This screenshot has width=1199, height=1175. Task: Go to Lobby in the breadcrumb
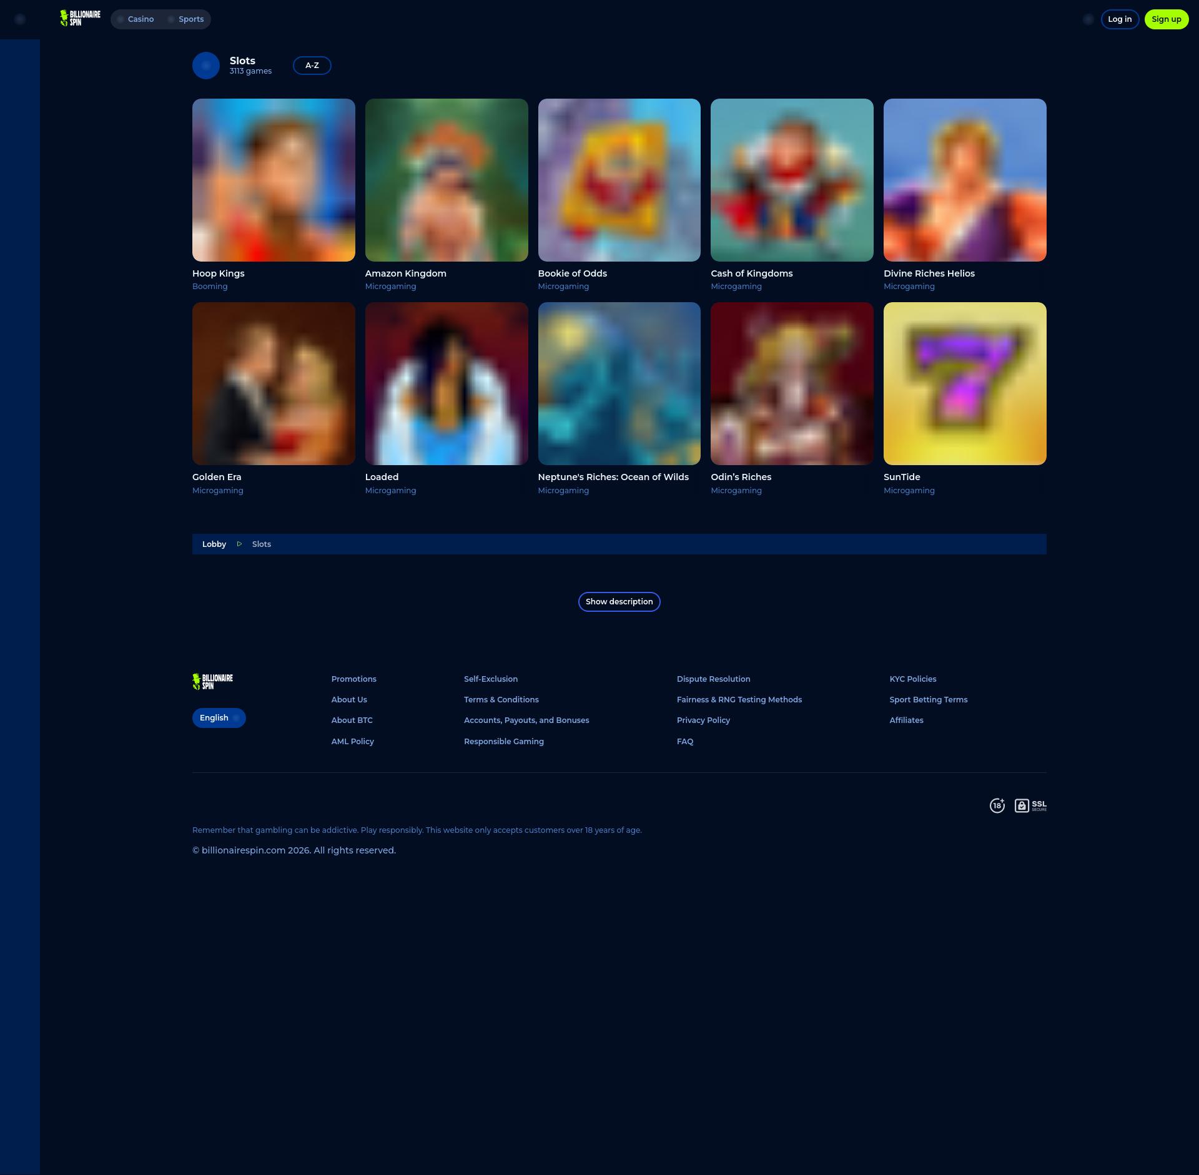[214, 544]
